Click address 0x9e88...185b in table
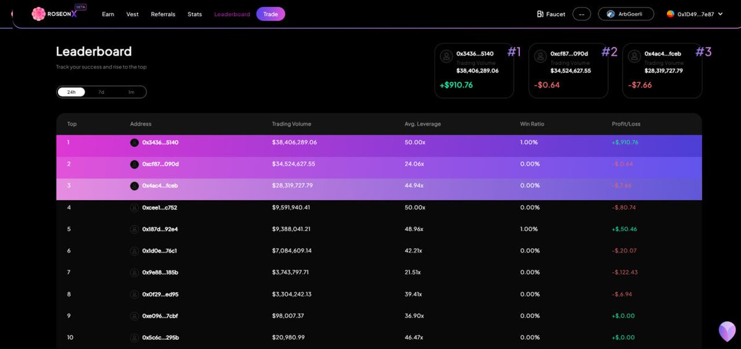741x349 pixels. (160, 272)
